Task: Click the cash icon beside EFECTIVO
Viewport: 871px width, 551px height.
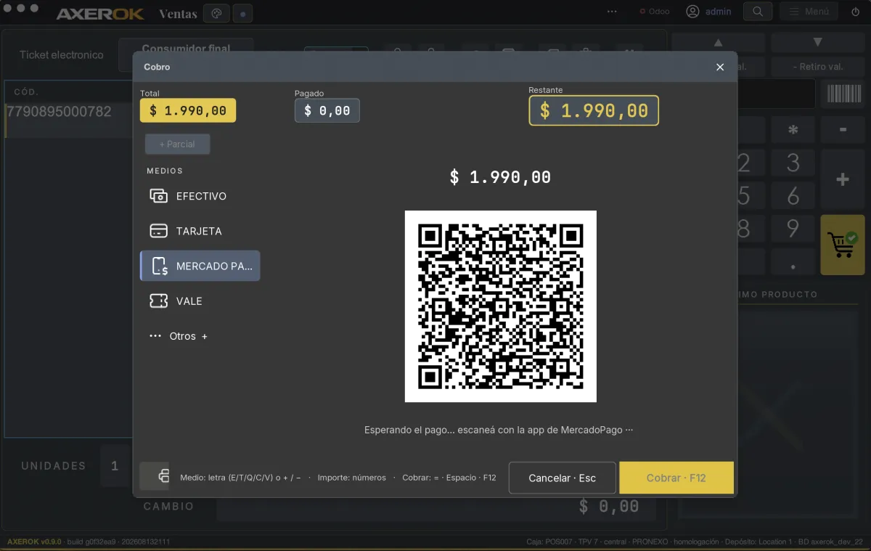Action: (x=158, y=196)
